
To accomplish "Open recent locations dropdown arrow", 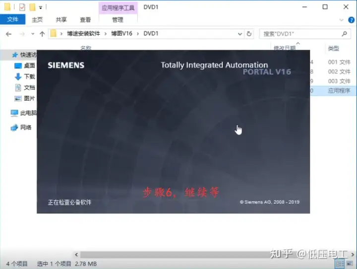I will tap(33, 34).
